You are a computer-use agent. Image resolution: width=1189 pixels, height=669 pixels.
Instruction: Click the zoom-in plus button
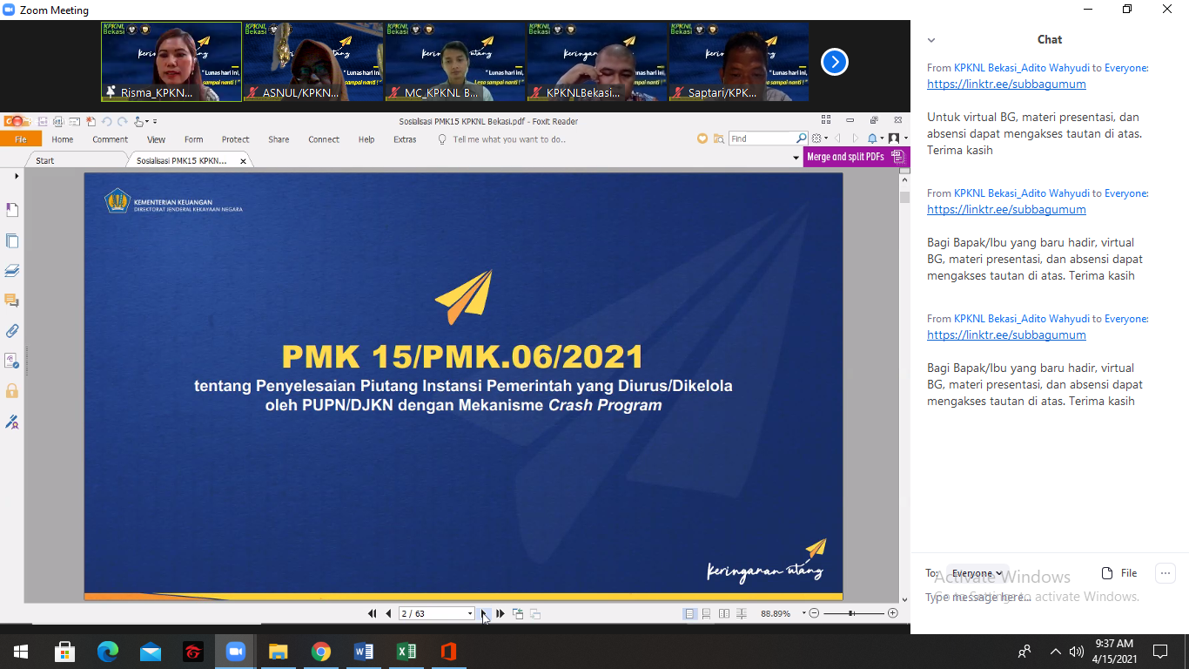coord(892,614)
